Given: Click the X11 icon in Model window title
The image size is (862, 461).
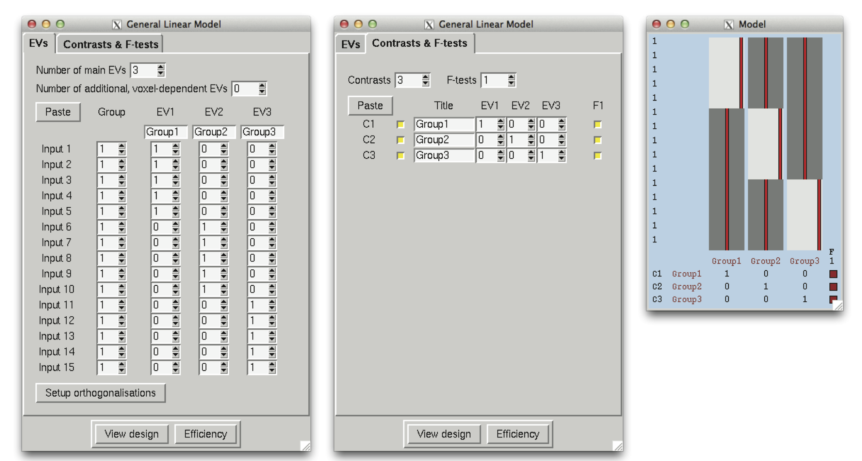Looking at the screenshot, I should (729, 25).
